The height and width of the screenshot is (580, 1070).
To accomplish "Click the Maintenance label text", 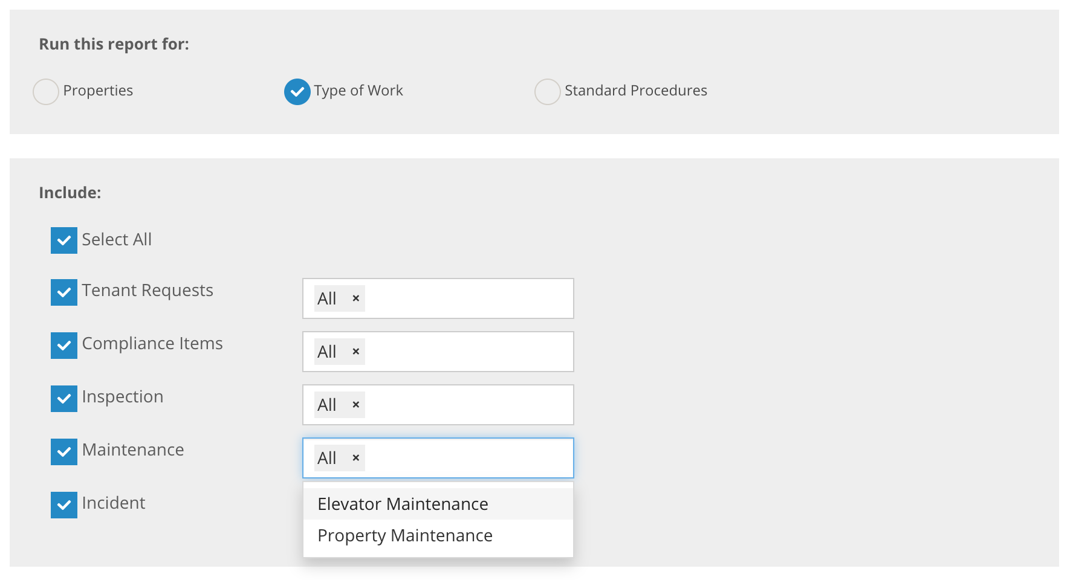I will 133,450.
